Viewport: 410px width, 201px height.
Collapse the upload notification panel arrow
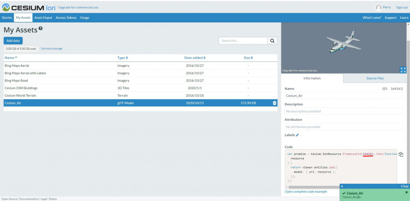coord(342,186)
